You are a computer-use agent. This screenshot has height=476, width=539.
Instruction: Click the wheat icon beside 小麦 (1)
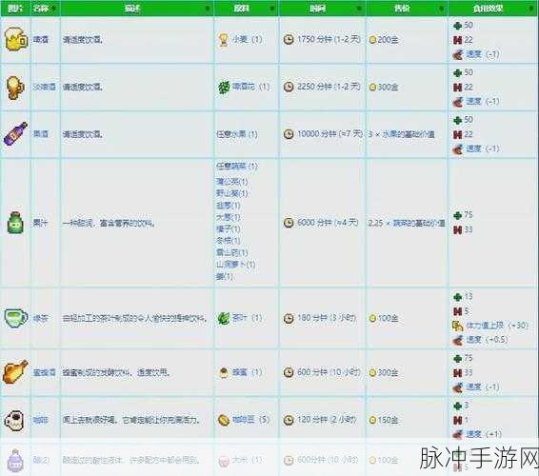pos(224,40)
